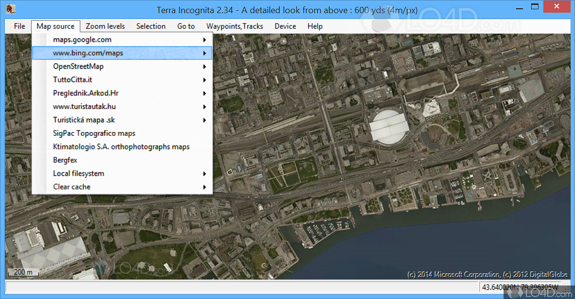The height and width of the screenshot is (299, 575).
Task: Select SigPac Topografico maps entry
Action: click(x=94, y=133)
